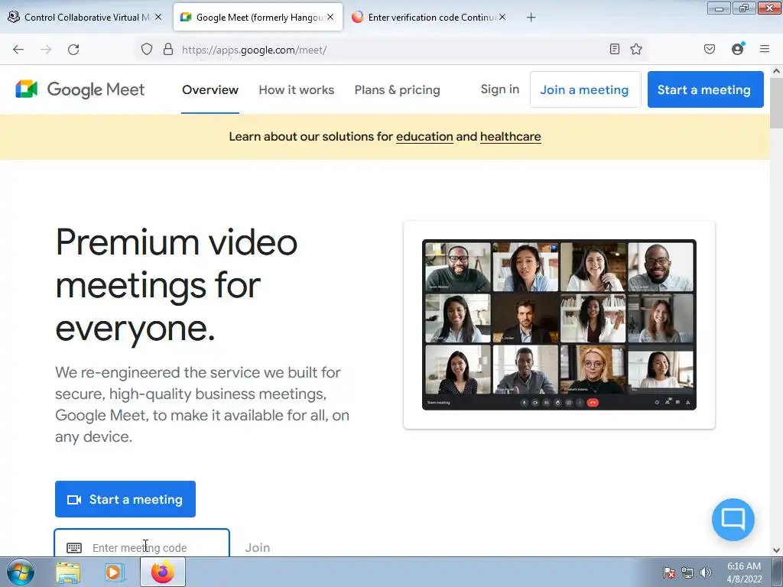Open Windows Media Player from taskbar
The width and height of the screenshot is (783, 587).
(x=113, y=572)
